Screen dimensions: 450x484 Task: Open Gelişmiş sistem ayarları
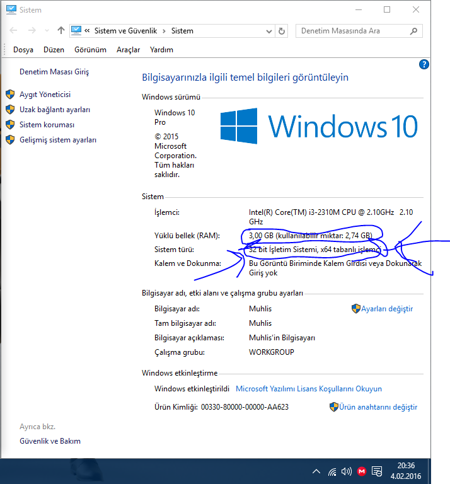click(x=58, y=140)
